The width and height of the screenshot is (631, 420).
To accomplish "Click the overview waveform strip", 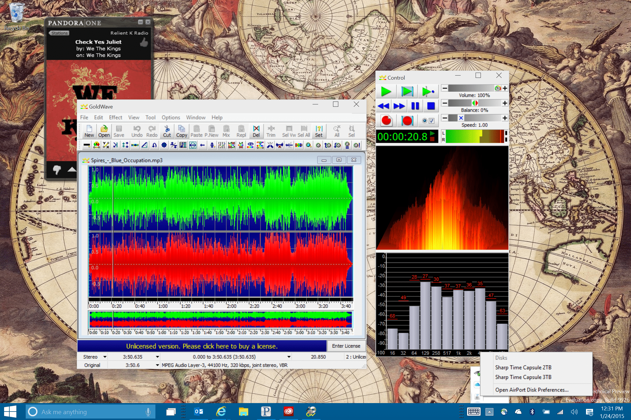I will [x=221, y=320].
